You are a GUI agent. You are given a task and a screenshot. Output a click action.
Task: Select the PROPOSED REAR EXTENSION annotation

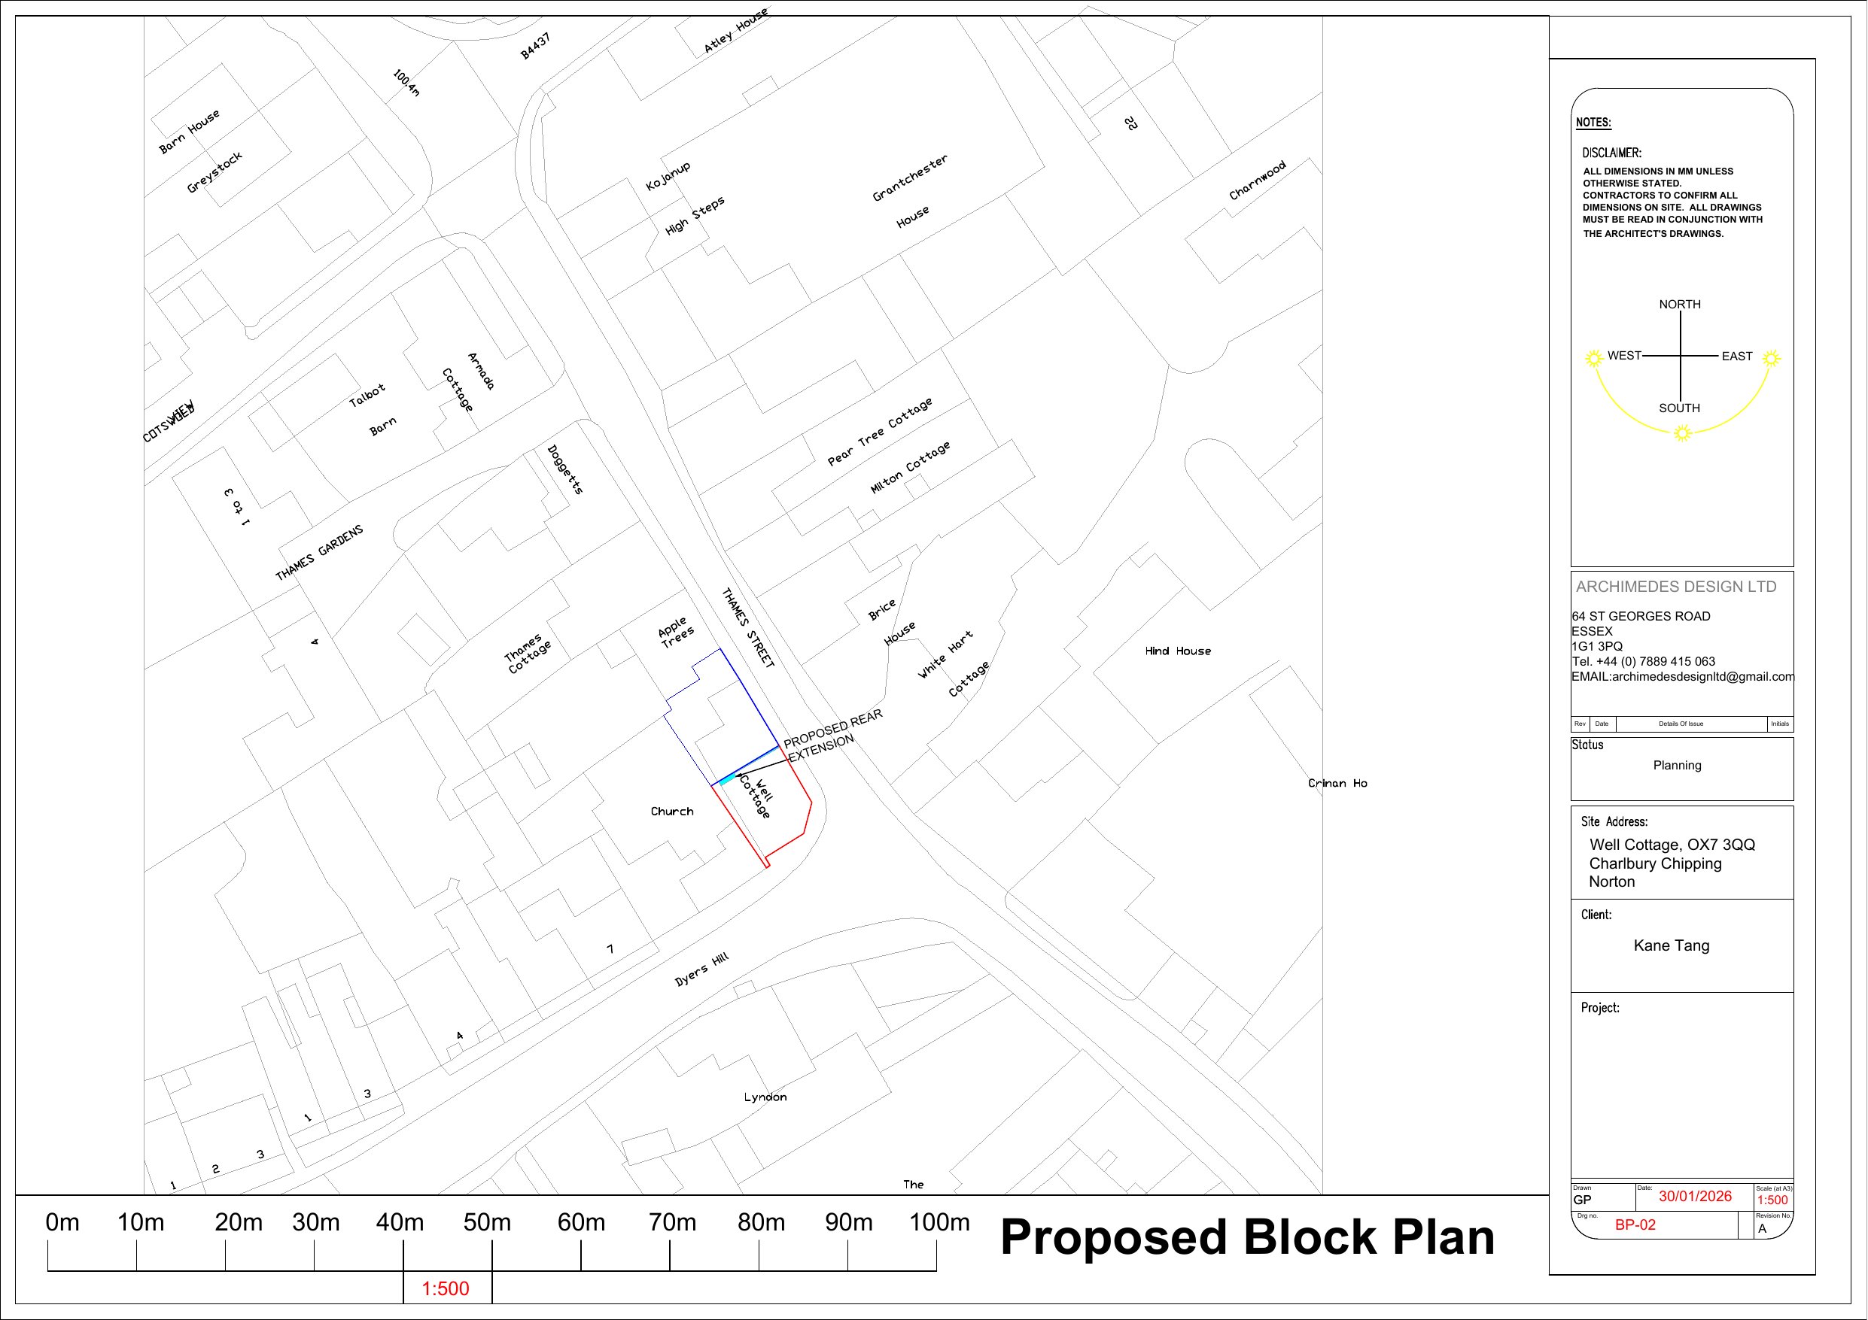point(832,733)
